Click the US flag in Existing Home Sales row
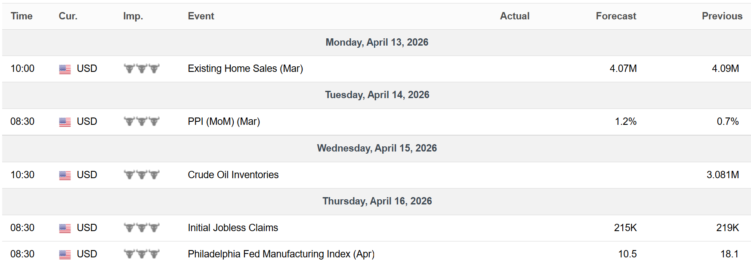 tap(65, 69)
